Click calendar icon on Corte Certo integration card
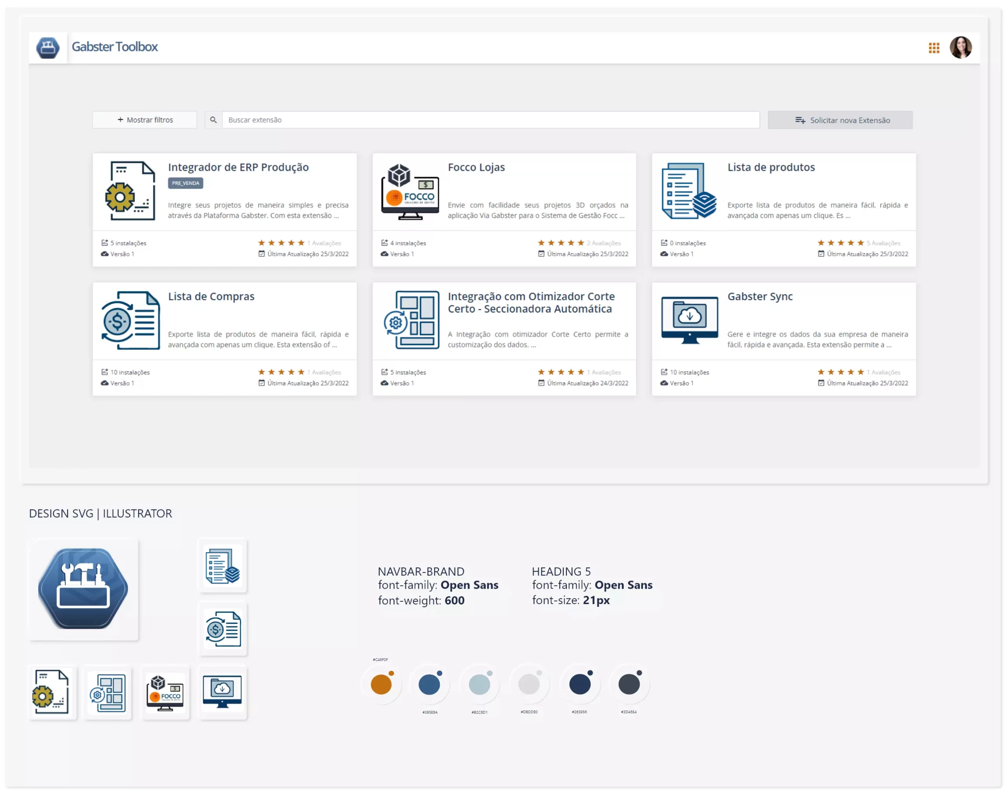This screenshot has width=1005, height=794. pos(541,383)
